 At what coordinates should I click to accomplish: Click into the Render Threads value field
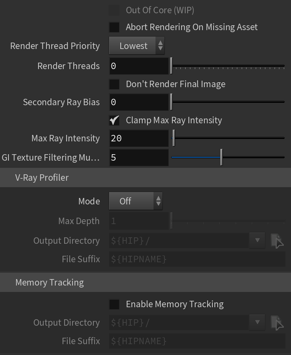click(x=139, y=66)
